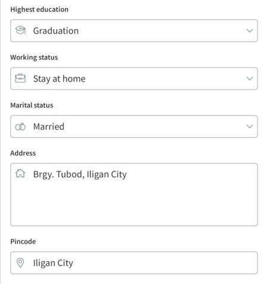This screenshot has width=268, height=284.
Task: Open the Graduation dropdown
Action: tap(134, 30)
